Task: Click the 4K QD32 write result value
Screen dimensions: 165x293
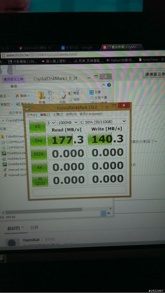Action: pyautogui.click(x=107, y=179)
